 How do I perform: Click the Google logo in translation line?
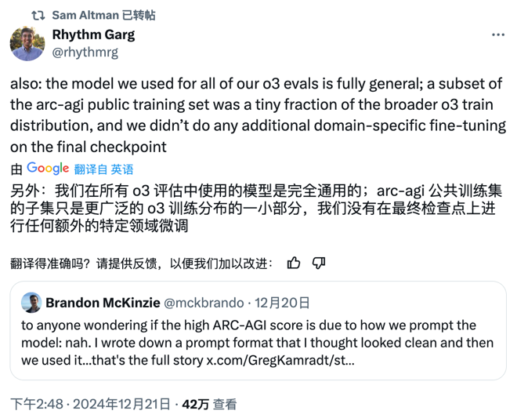pos(48,168)
